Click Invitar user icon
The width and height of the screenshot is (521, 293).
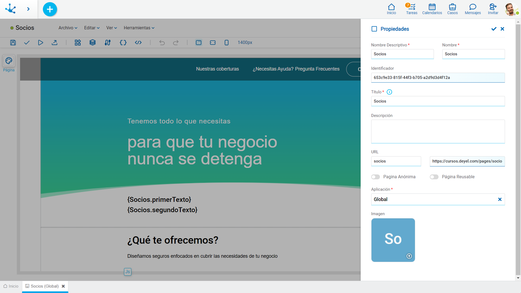click(493, 9)
